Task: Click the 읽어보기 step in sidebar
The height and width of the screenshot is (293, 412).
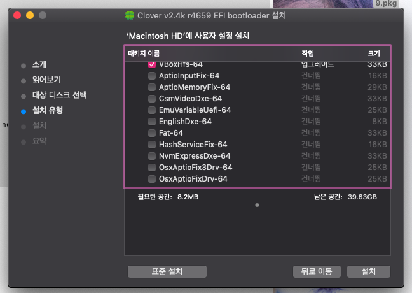Action: pos(46,80)
